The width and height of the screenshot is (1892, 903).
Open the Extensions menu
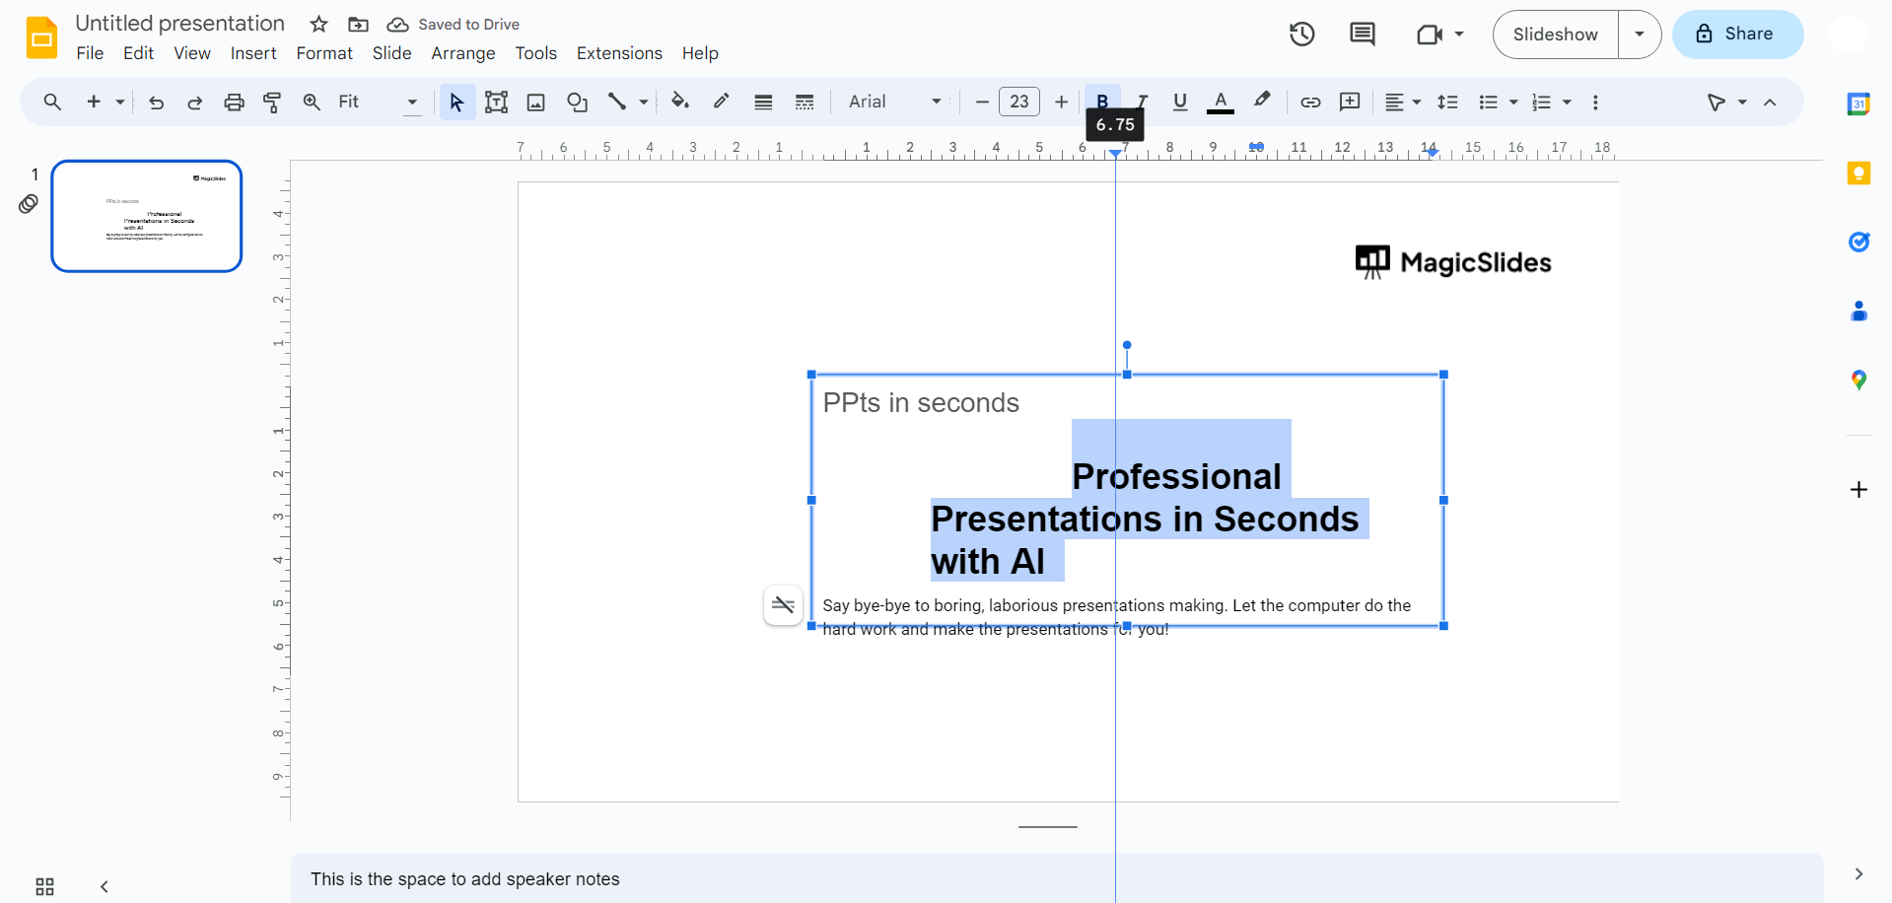coord(618,53)
